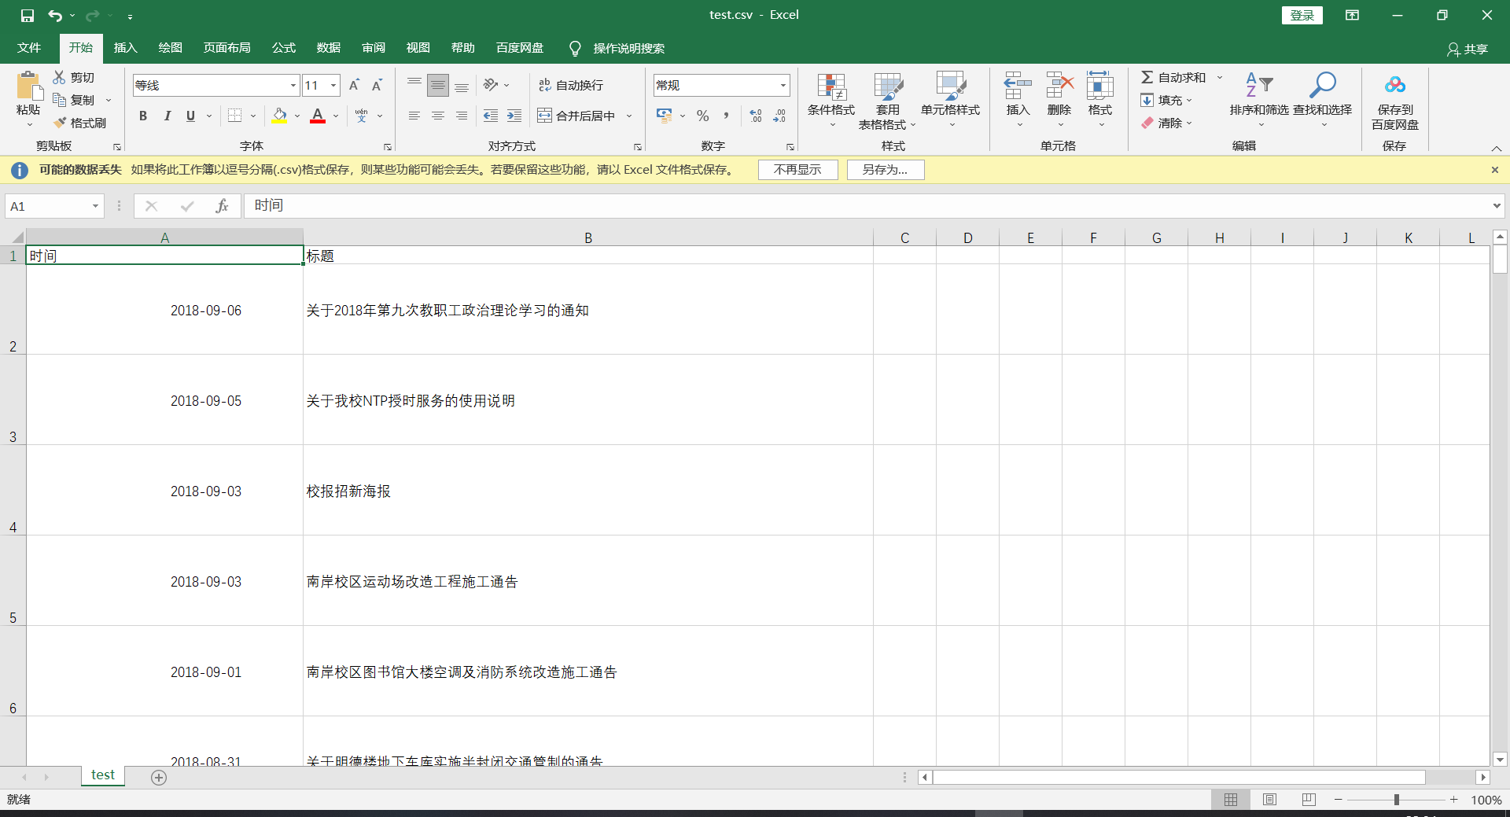Open the 文件 (File) tab
The width and height of the screenshot is (1510, 817).
[29, 48]
